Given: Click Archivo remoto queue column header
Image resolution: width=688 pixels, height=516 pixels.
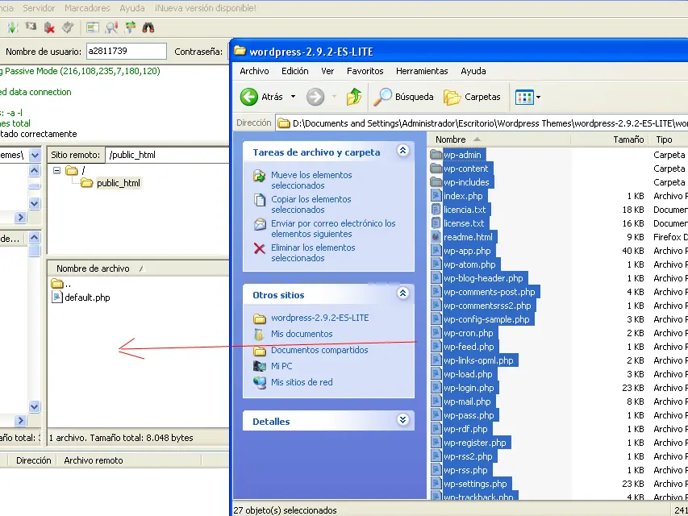Looking at the screenshot, I should pyautogui.click(x=94, y=460).
